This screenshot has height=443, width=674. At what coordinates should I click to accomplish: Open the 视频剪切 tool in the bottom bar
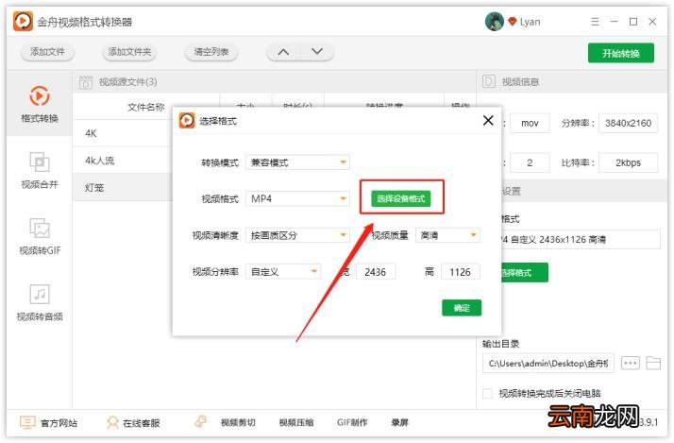click(238, 423)
